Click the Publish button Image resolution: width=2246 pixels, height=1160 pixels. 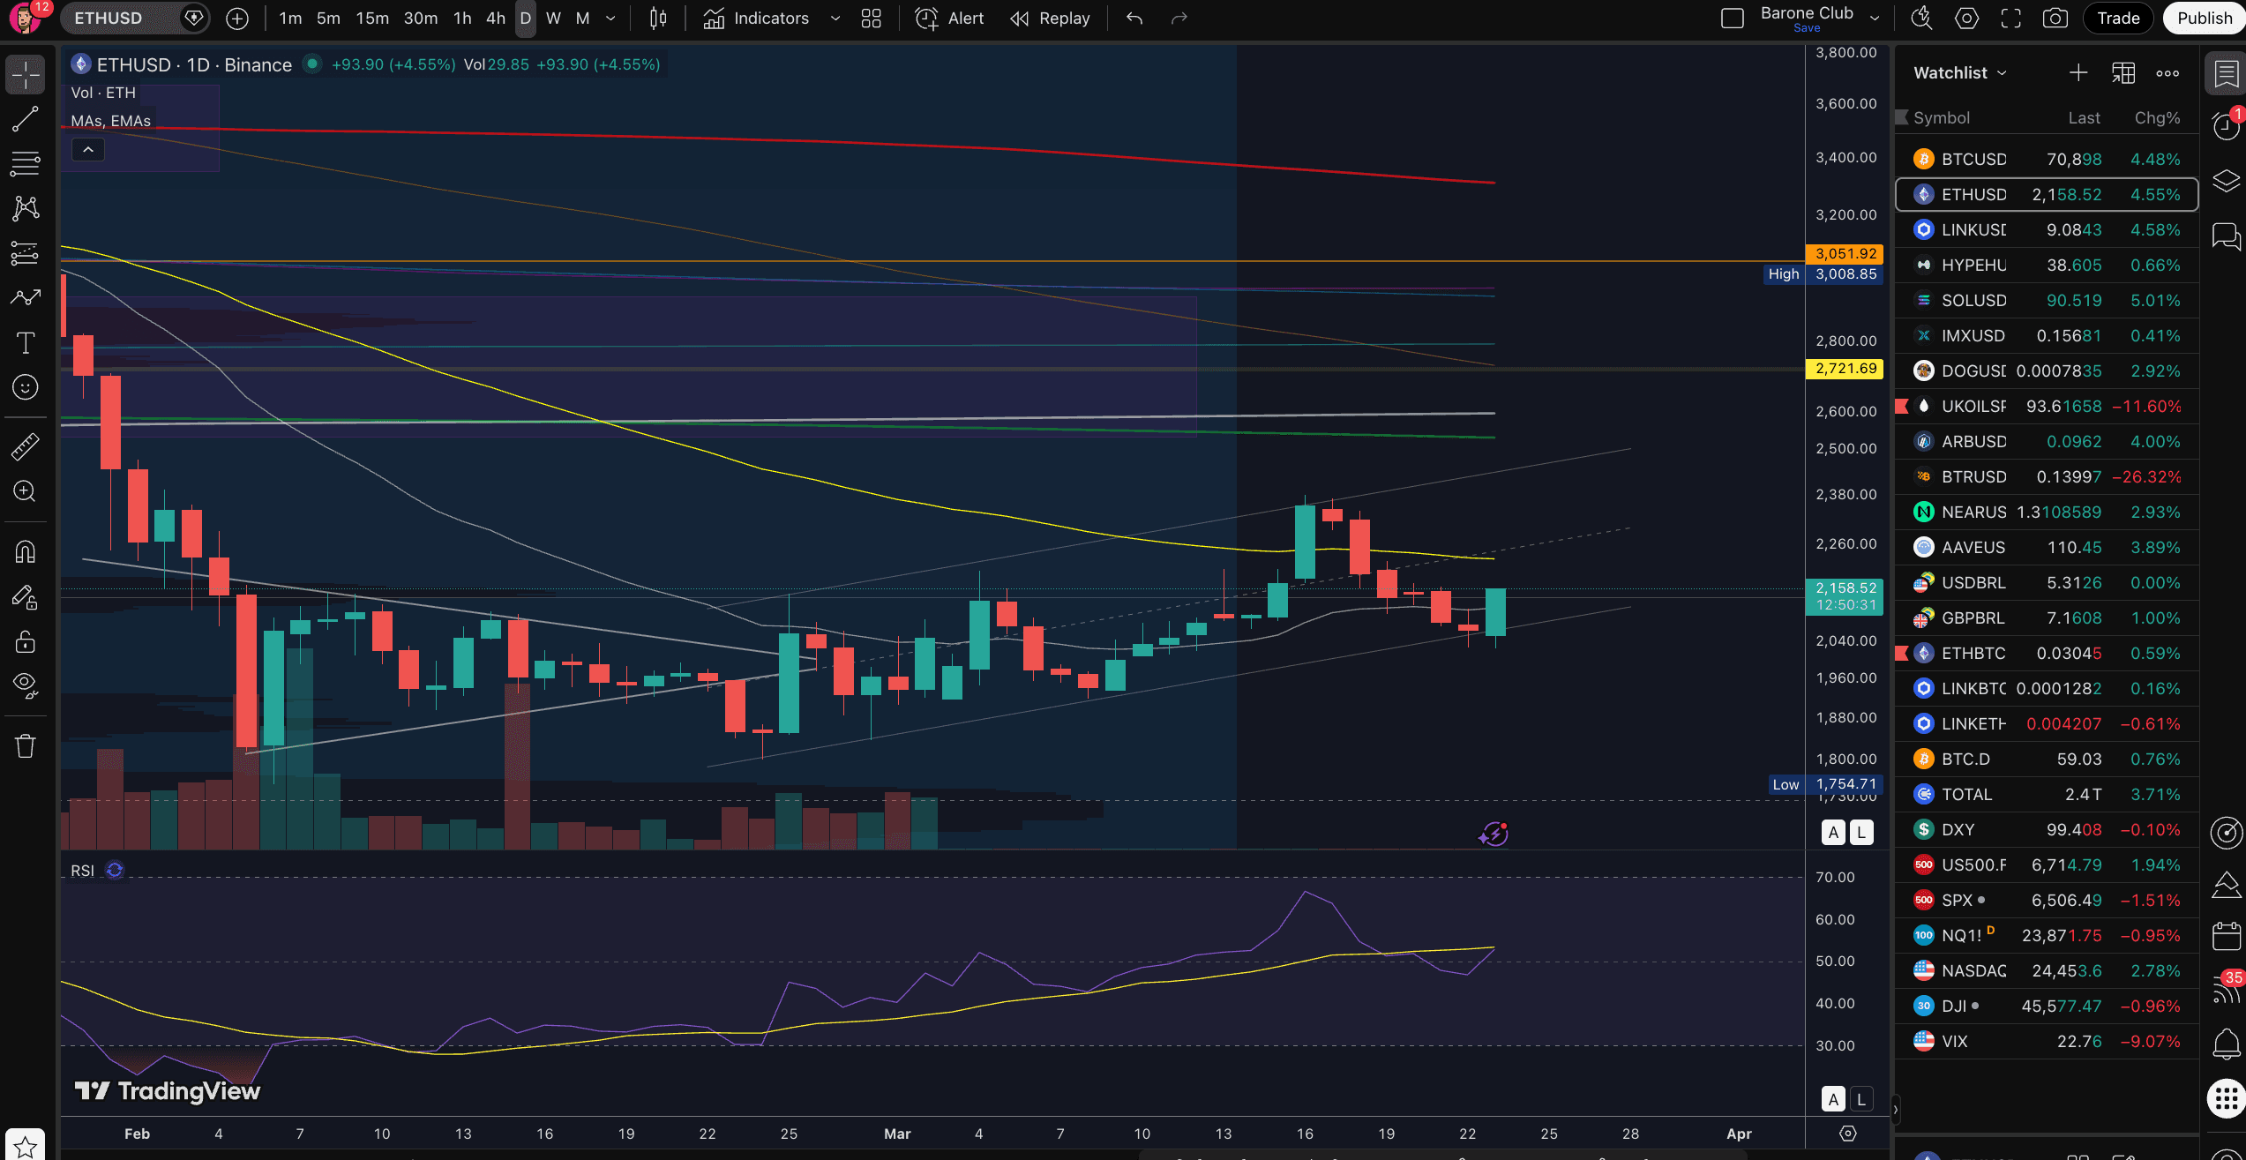2203,19
